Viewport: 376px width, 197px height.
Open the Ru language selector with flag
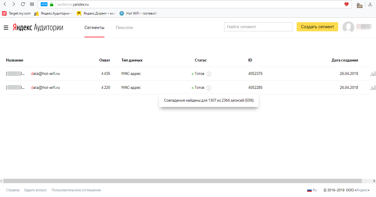coord(312,190)
